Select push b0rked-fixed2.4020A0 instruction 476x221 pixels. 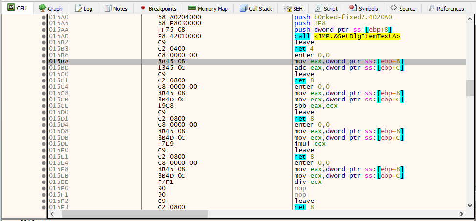[343, 17]
